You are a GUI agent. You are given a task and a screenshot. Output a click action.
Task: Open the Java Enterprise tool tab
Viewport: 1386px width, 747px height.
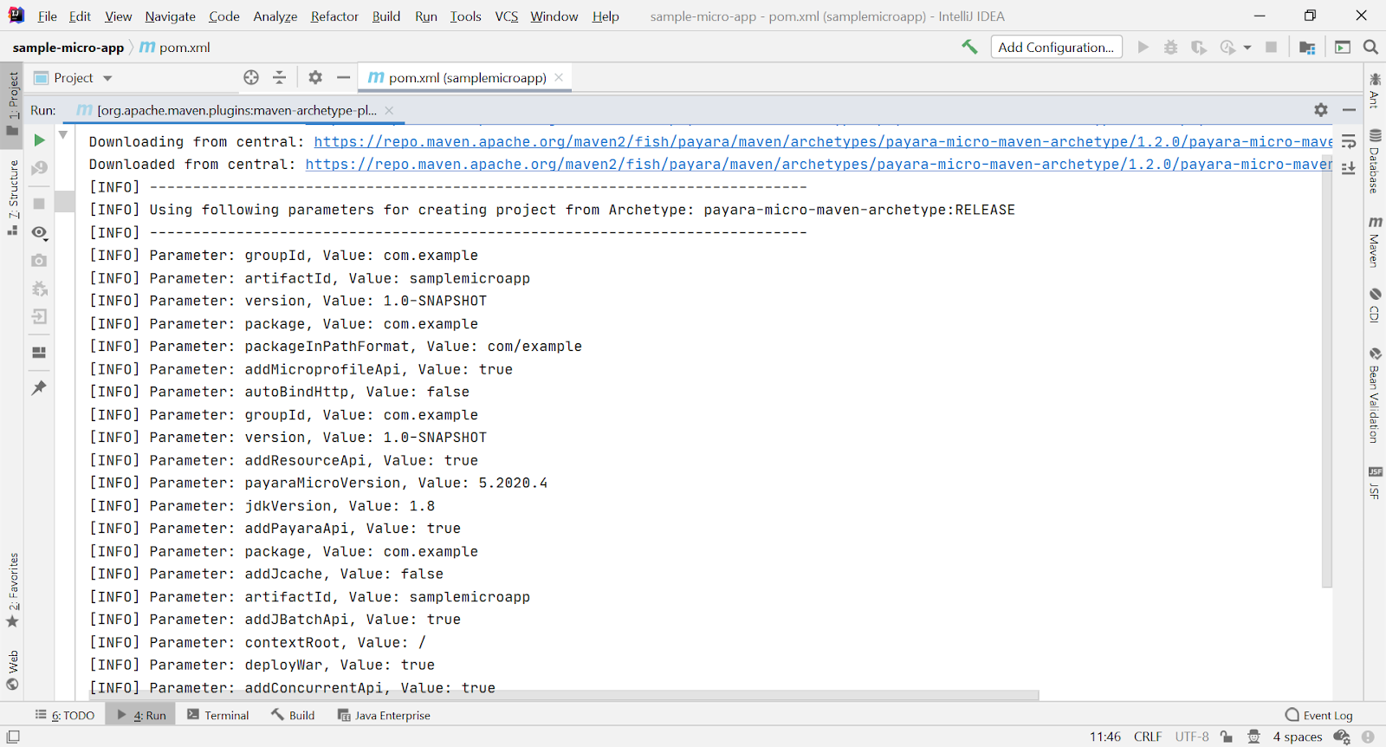click(x=384, y=715)
